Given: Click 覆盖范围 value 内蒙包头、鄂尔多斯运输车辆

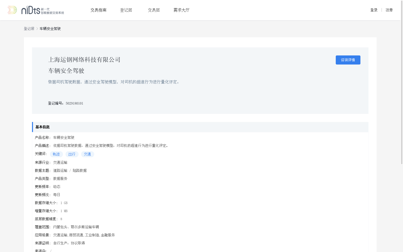Looking at the screenshot, I should pos(76,227).
